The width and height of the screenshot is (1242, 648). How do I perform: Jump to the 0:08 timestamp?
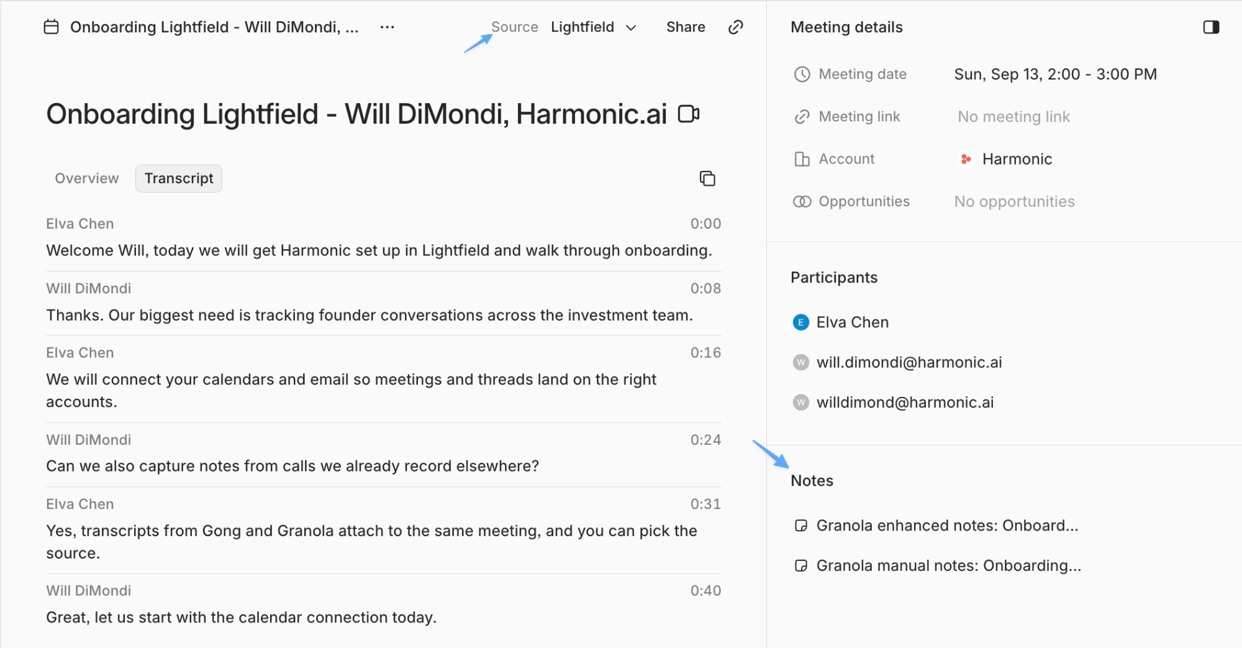point(705,288)
